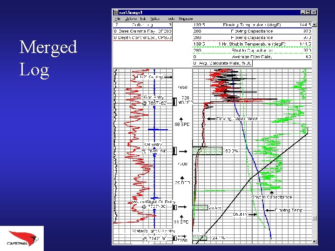Select the Collar Log curve header

[142, 25]
